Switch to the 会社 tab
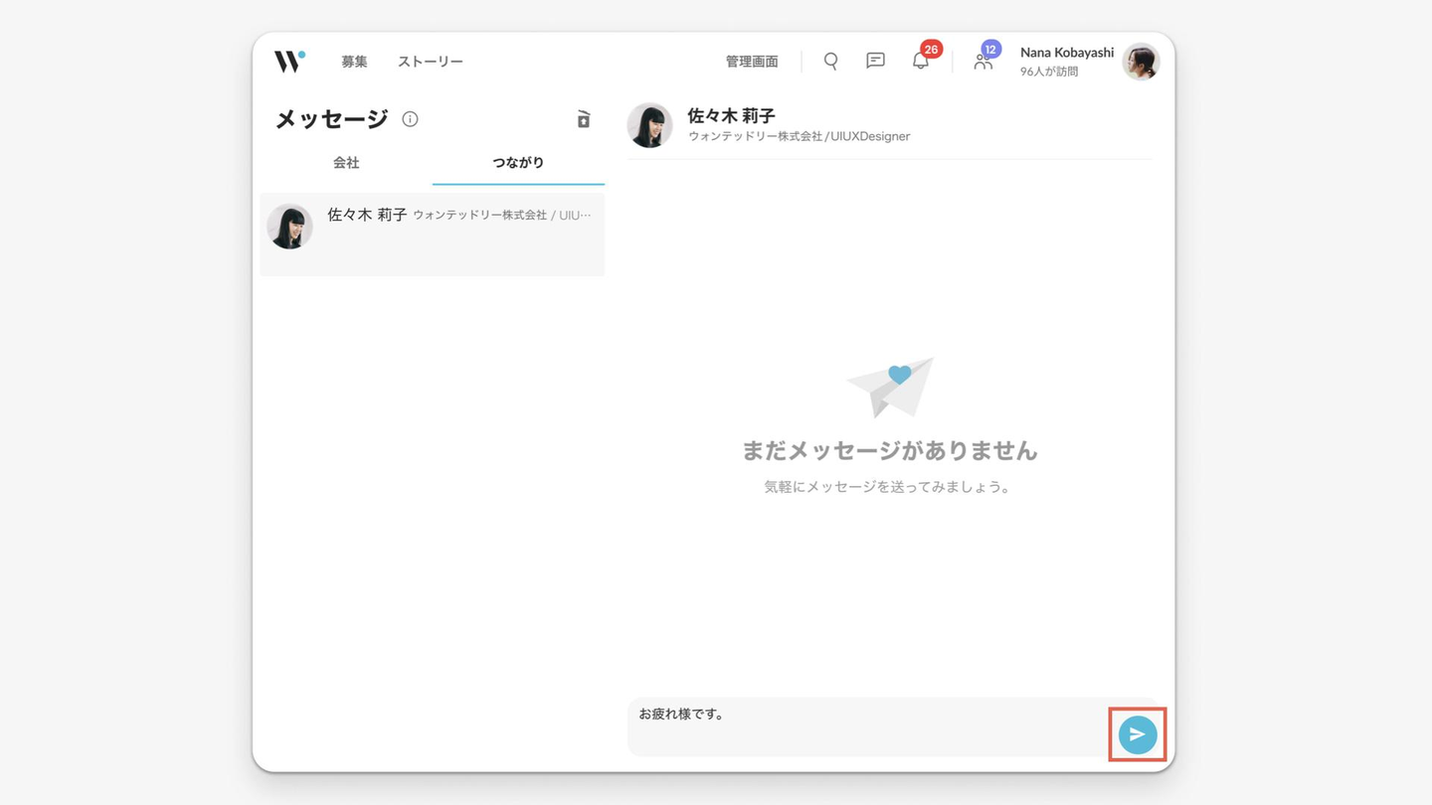Image resolution: width=1432 pixels, height=805 pixels. 346,163
